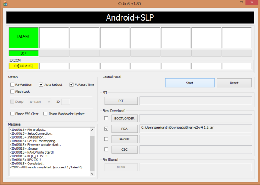Click the 'Get PIT for mapping..' log line

pyautogui.click(x=33, y=141)
